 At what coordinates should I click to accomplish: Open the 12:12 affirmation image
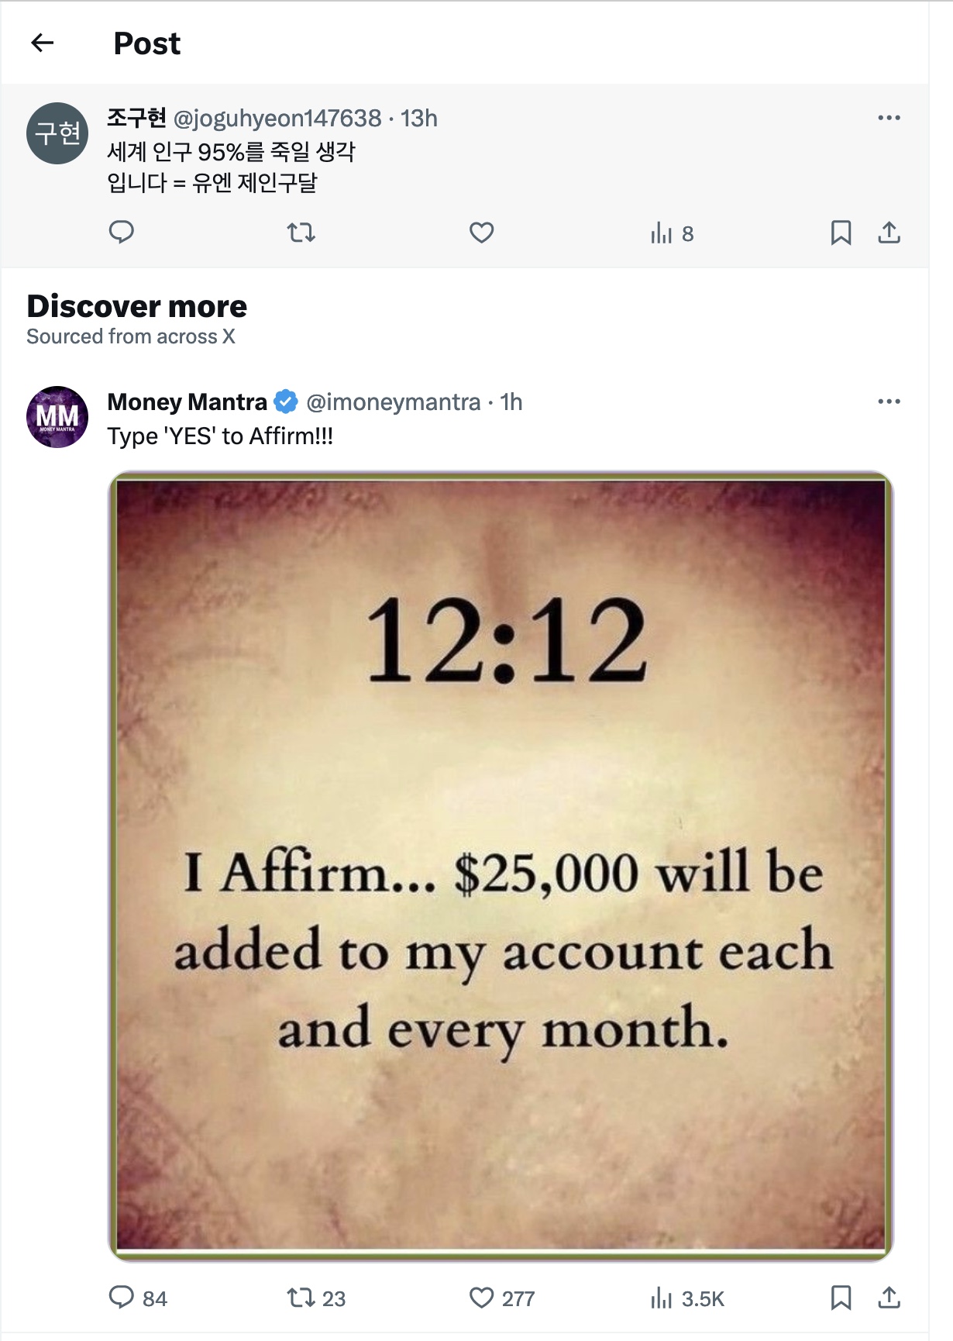point(501,865)
